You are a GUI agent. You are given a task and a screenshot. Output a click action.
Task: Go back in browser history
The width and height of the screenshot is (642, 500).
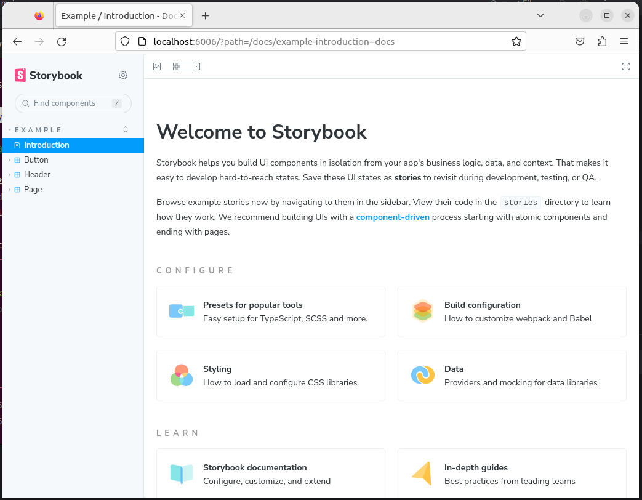(17, 41)
